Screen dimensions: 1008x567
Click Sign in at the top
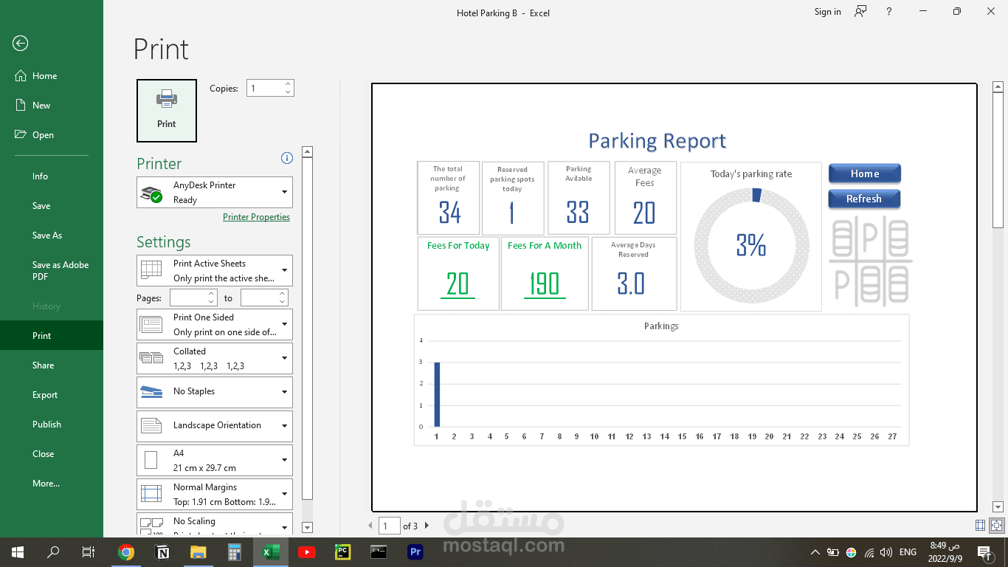[827, 12]
